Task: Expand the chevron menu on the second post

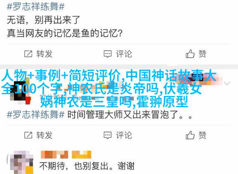Action: tap(227, 83)
